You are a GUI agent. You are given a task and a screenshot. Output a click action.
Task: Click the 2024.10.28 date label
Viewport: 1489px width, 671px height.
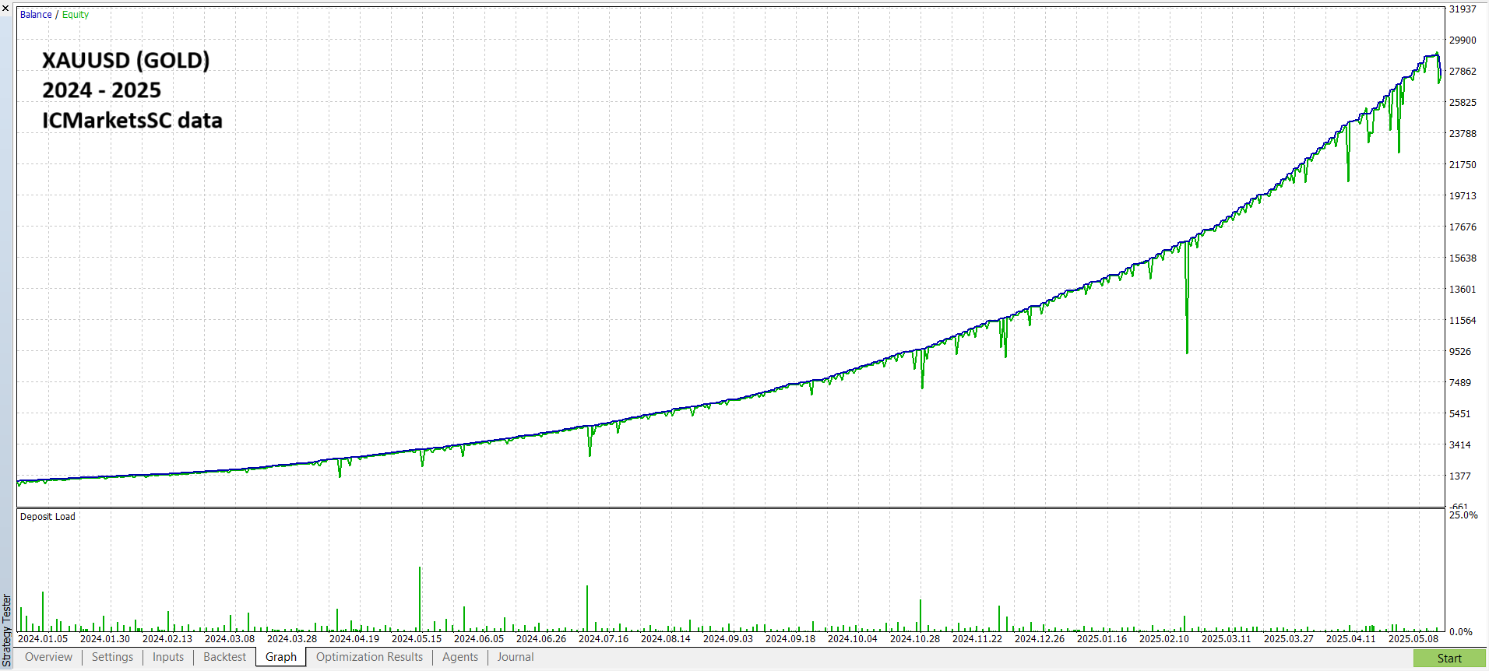[x=915, y=638]
